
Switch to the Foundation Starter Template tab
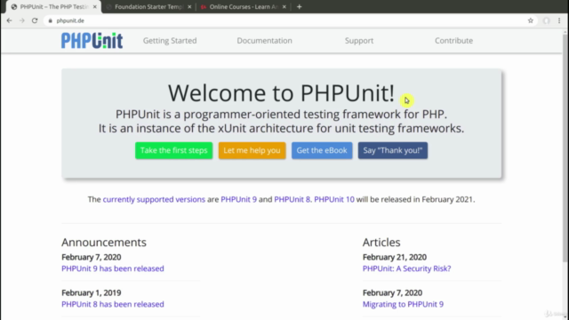pos(148,6)
